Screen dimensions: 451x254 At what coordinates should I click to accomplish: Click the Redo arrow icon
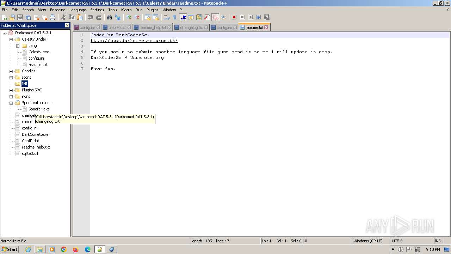click(x=99, y=17)
